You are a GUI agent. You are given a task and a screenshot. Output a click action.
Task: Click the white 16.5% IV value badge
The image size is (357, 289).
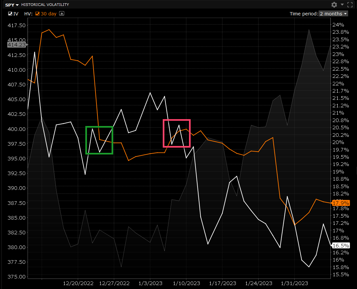[341, 245]
